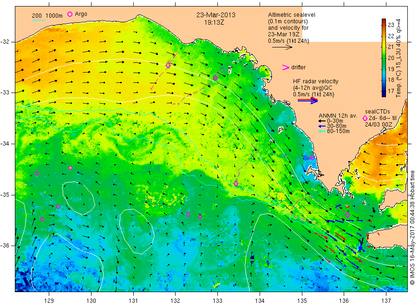Click the '2d- 6d-- til' text

point(383,118)
